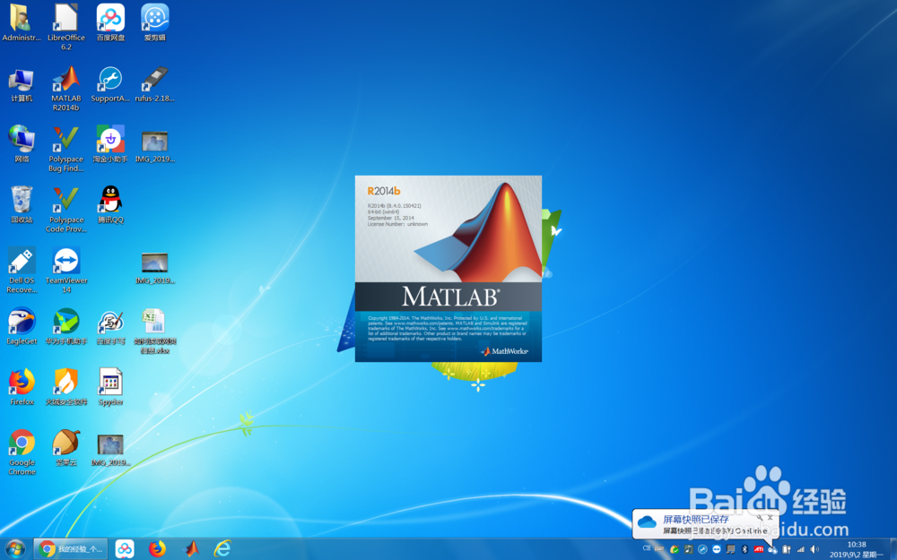Select the TeamViewer 14 desktop shortcut
The image size is (897, 560).
pyautogui.click(x=66, y=270)
